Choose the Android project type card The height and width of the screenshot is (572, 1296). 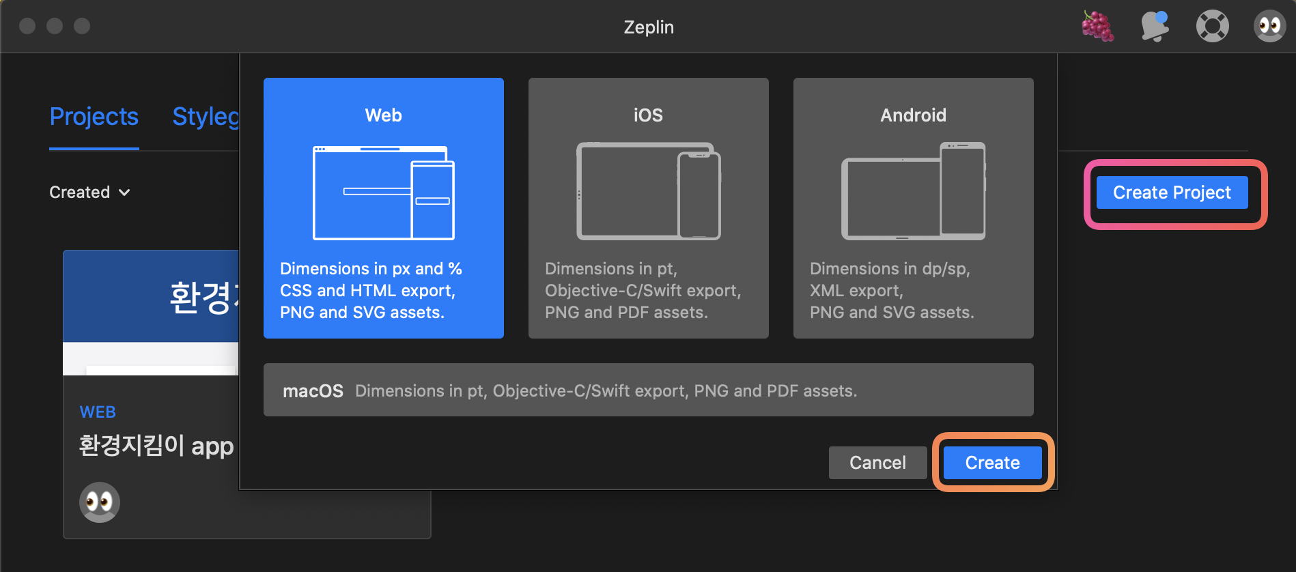[x=914, y=208]
